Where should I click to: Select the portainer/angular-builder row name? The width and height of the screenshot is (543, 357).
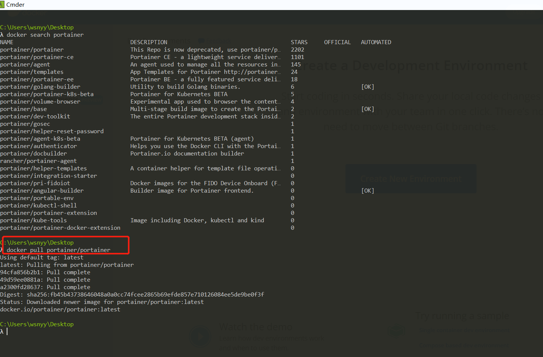(x=42, y=191)
